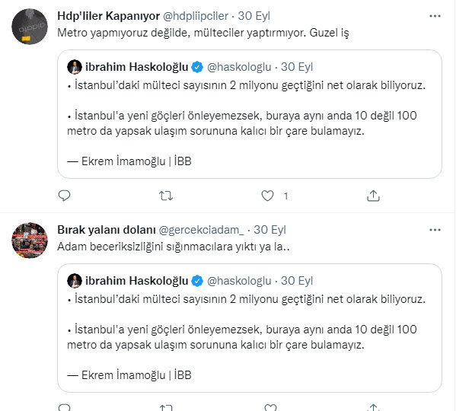Open more options for Bırak yalanı dolanı tweet

(433, 229)
